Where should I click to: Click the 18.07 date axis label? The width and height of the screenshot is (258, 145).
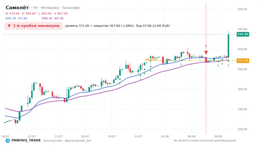(5, 137)
